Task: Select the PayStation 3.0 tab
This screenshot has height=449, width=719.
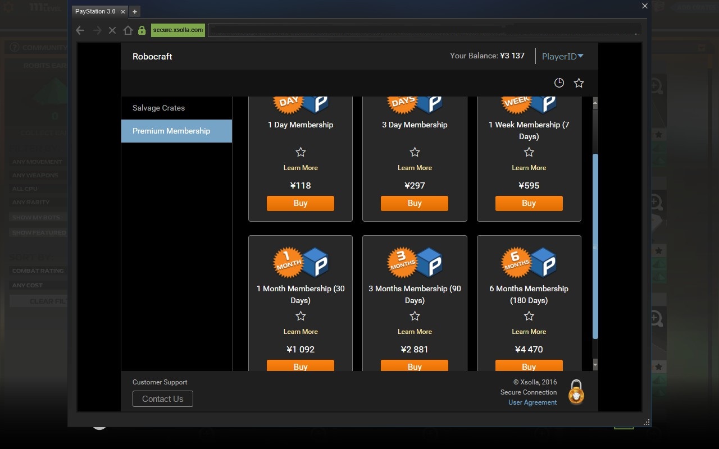Action: [x=101, y=11]
